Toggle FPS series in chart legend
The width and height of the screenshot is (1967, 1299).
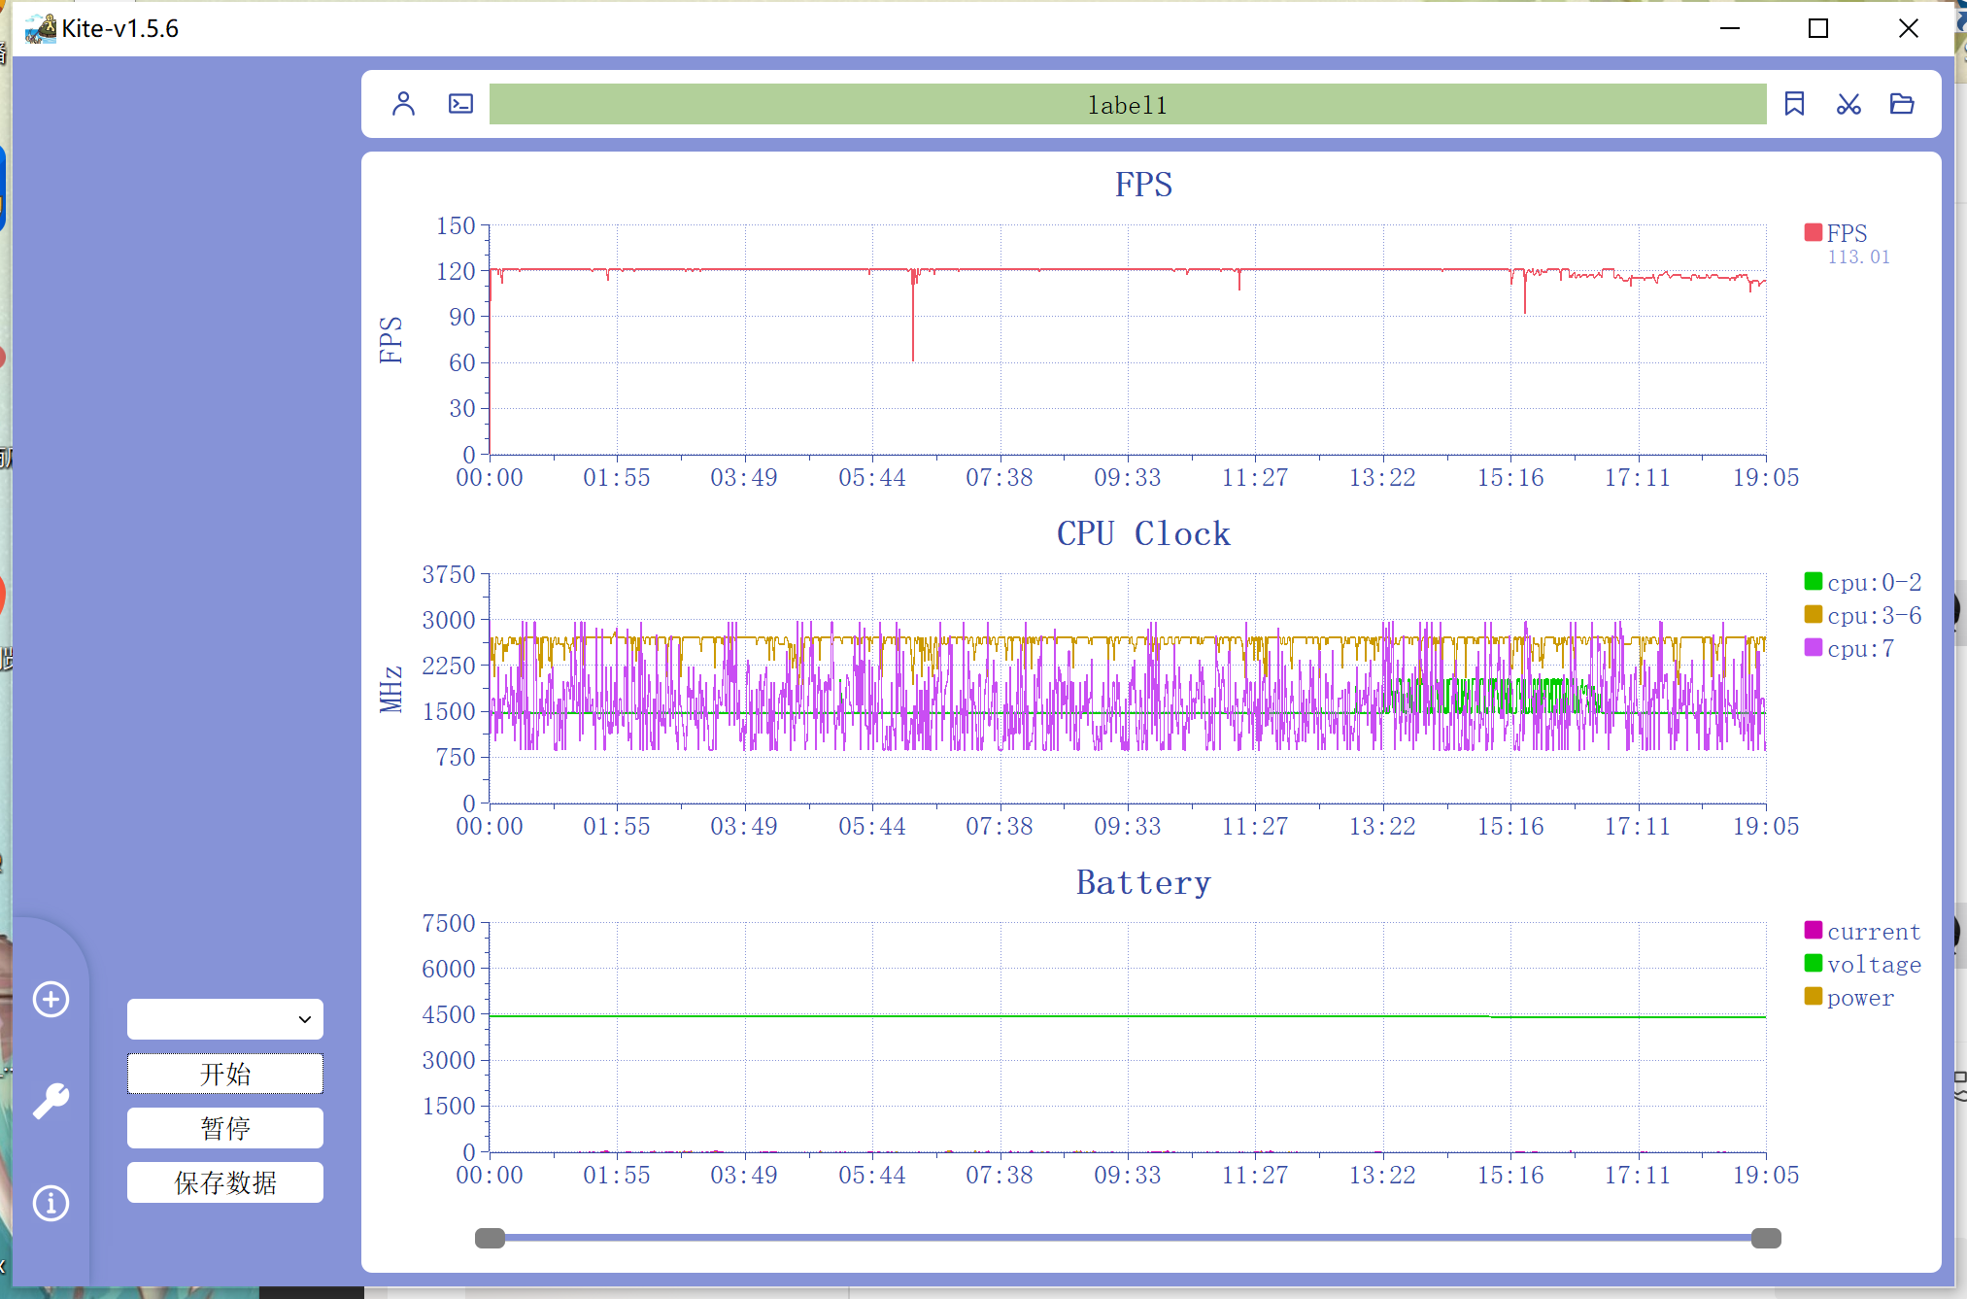[1835, 233]
